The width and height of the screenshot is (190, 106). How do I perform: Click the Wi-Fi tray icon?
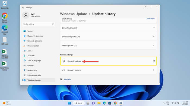point(173,103)
